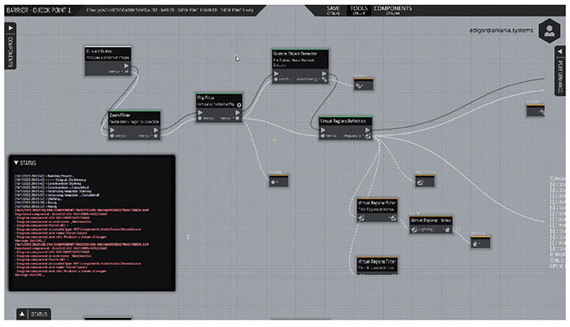The width and height of the screenshot is (570, 327).
Task: Open the Flip Filter settings gear
Action: [x=239, y=105]
